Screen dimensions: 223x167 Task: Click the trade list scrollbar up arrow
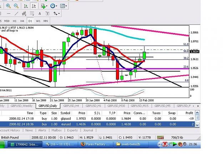point(197,113)
